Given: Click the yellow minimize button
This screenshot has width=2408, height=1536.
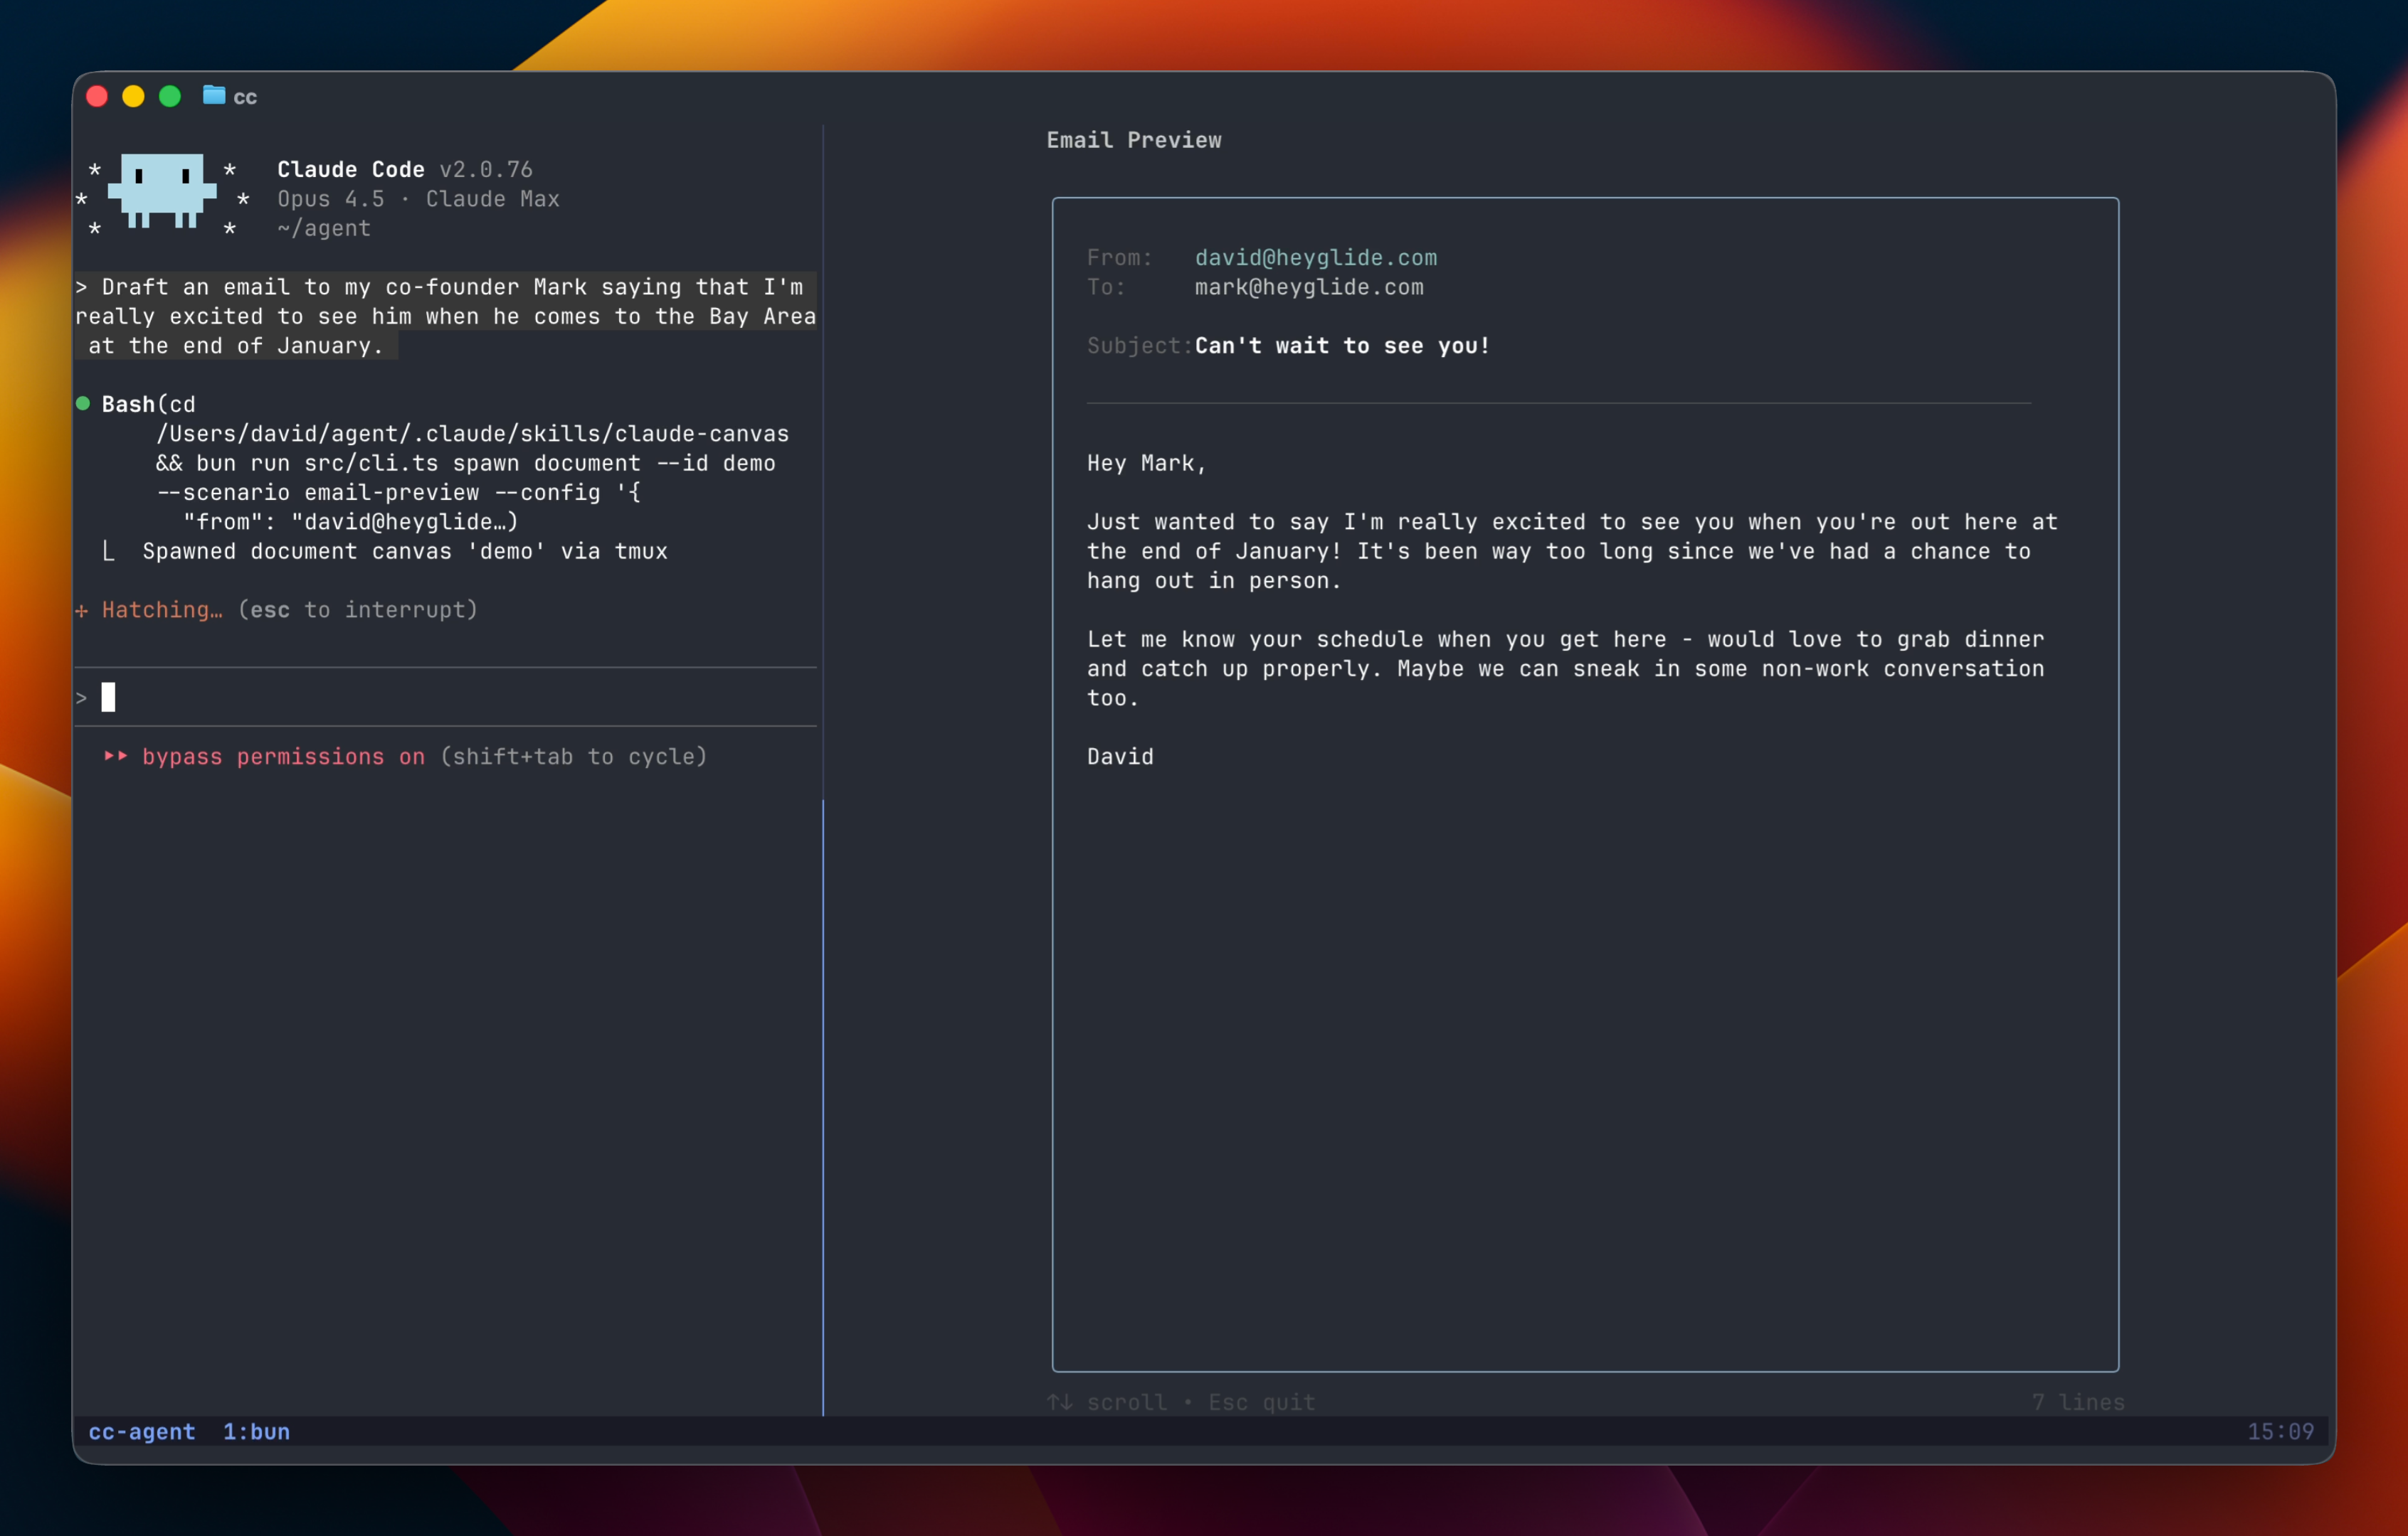Looking at the screenshot, I should 133,96.
